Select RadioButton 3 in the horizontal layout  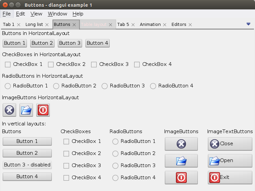pos(105,86)
